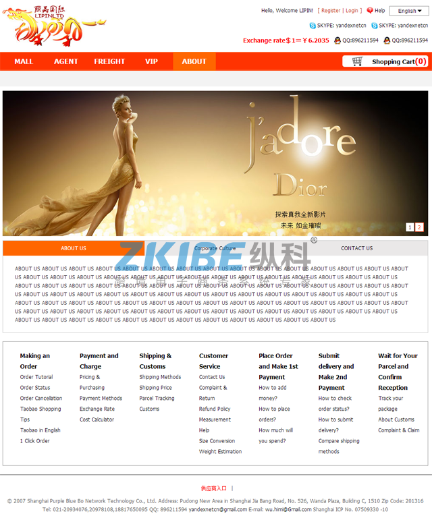Screen dimensions: 432x522
Task: Switch to the Corporate Culture tab
Action: click(x=215, y=248)
